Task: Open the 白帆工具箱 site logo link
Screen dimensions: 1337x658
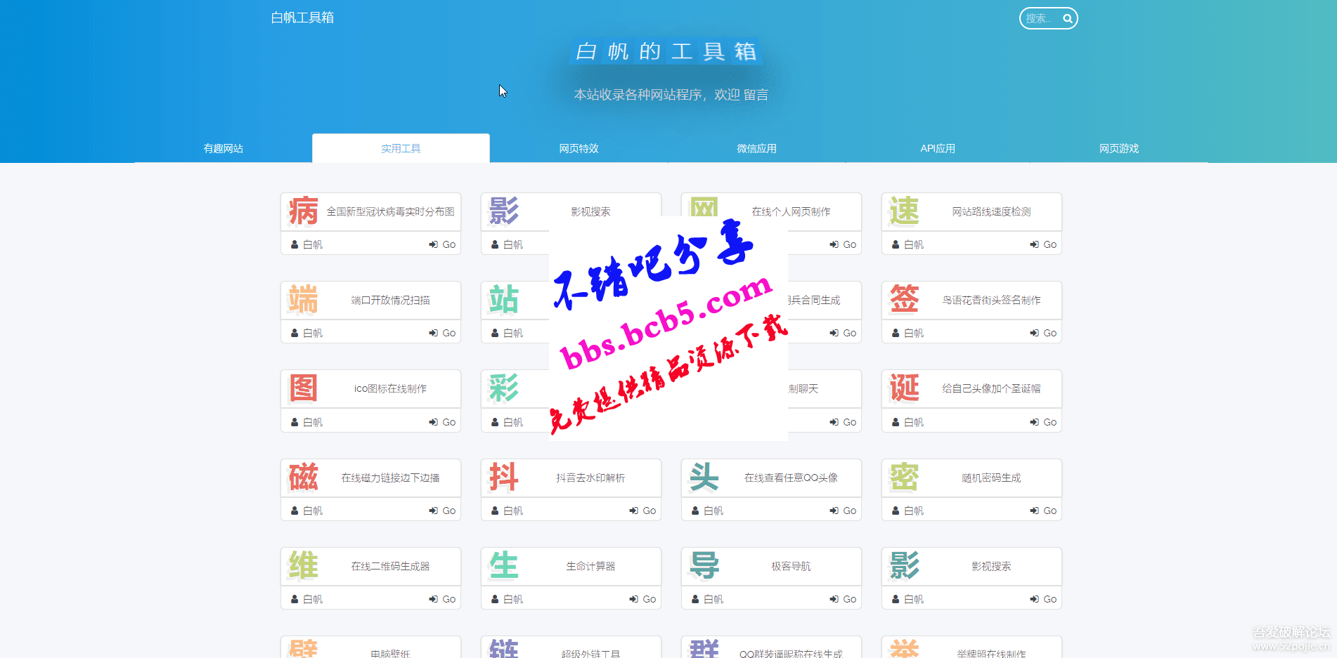Action: click(x=302, y=18)
